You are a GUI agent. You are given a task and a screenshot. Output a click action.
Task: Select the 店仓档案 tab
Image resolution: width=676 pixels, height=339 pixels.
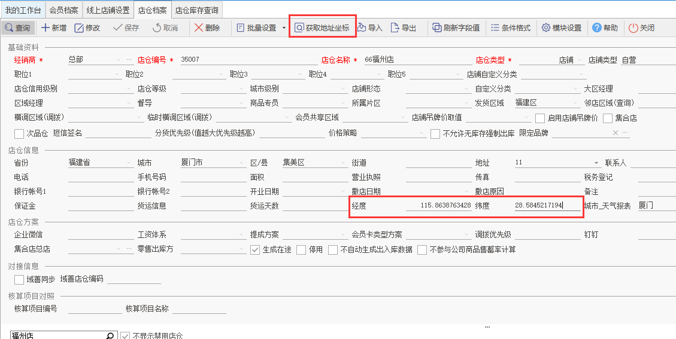tap(153, 10)
